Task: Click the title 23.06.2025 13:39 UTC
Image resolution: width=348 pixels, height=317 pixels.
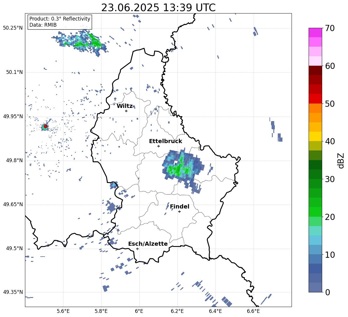Action: coord(158,8)
